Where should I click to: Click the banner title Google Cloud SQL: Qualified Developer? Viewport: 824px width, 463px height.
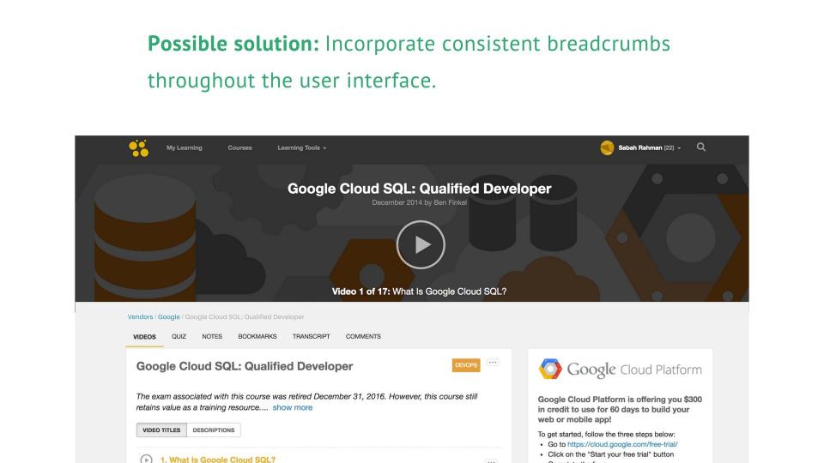pos(420,189)
